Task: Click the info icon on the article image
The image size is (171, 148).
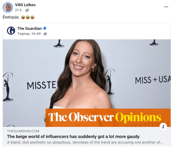Action: click(x=163, y=127)
